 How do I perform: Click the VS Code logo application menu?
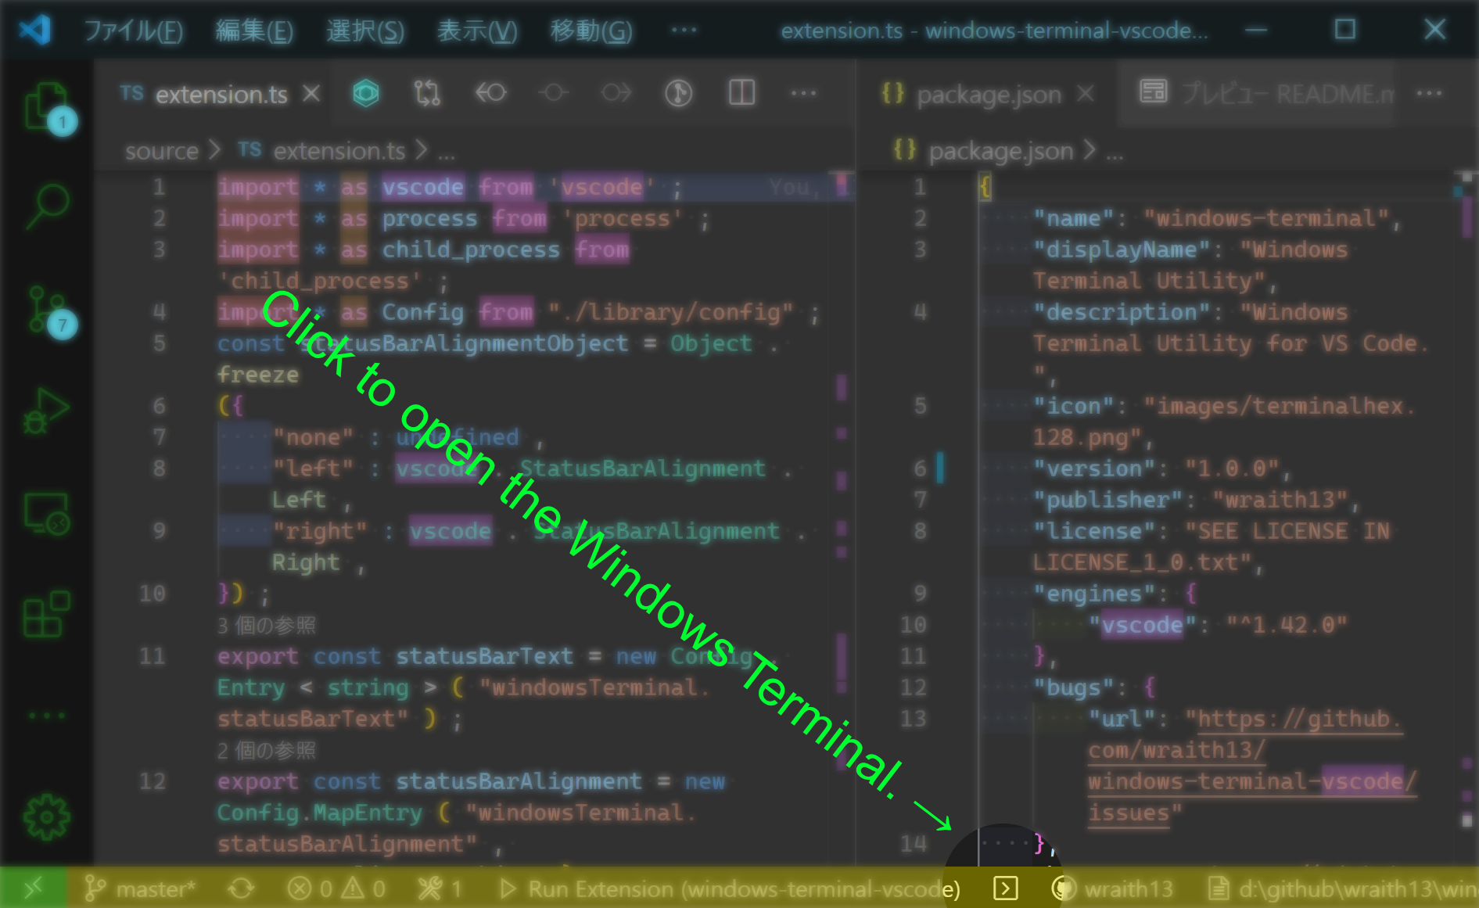(35, 31)
